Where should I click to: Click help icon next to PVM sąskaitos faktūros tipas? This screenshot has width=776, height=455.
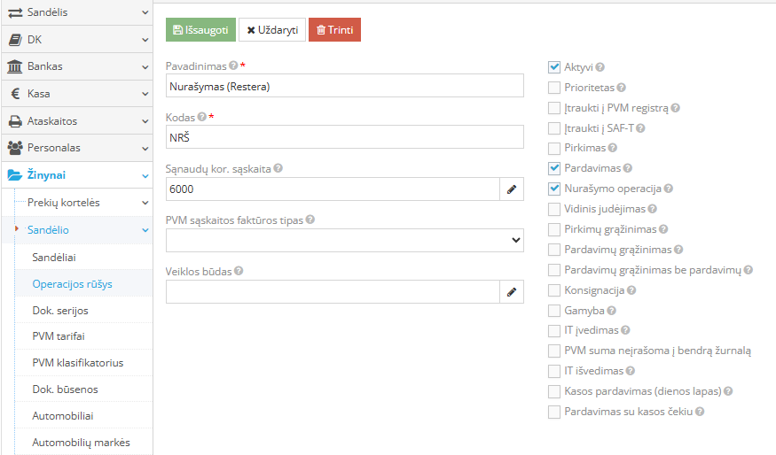tap(310, 220)
